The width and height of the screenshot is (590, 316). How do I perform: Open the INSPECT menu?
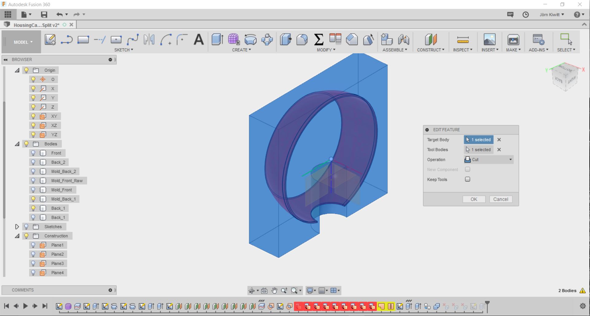463,50
